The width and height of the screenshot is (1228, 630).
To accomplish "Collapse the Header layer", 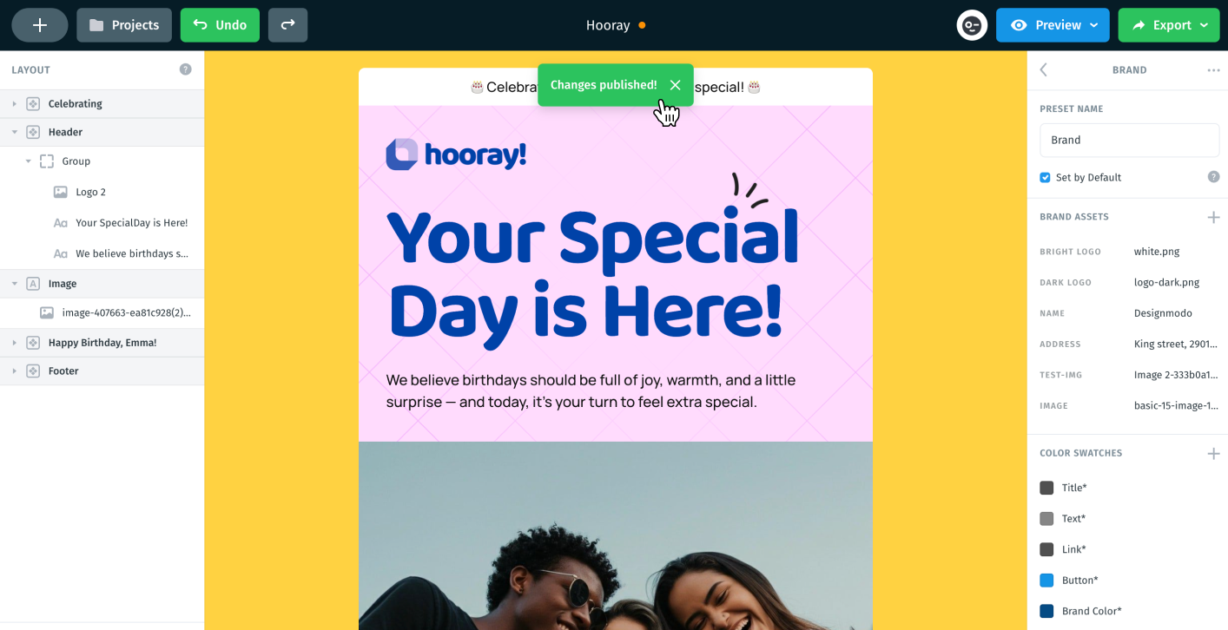I will [x=14, y=133].
